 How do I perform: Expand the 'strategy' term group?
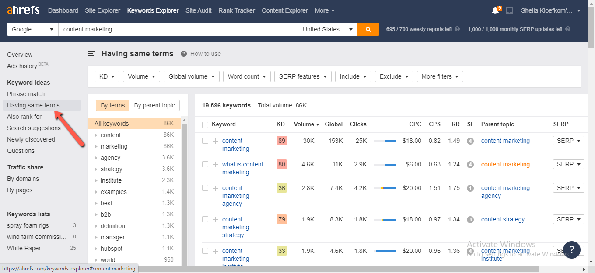tap(96, 169)
